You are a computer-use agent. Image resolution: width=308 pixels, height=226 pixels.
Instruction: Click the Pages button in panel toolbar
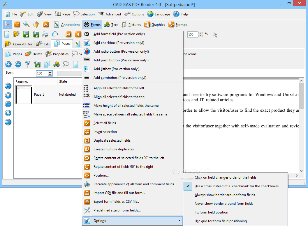coord(14,54)
